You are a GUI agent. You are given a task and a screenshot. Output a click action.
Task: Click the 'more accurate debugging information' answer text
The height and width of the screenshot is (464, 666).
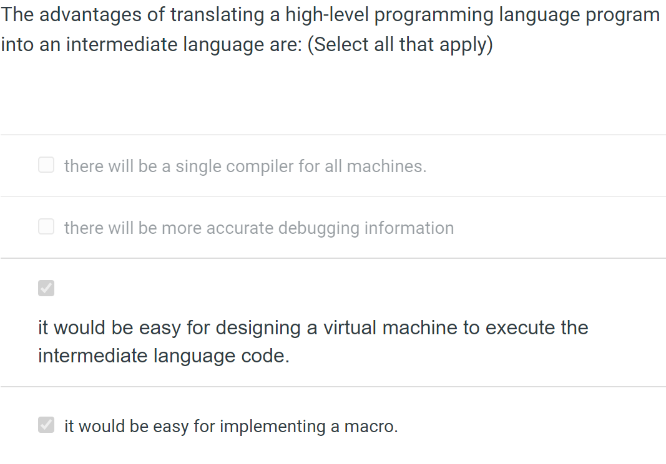tap(258, 228)
